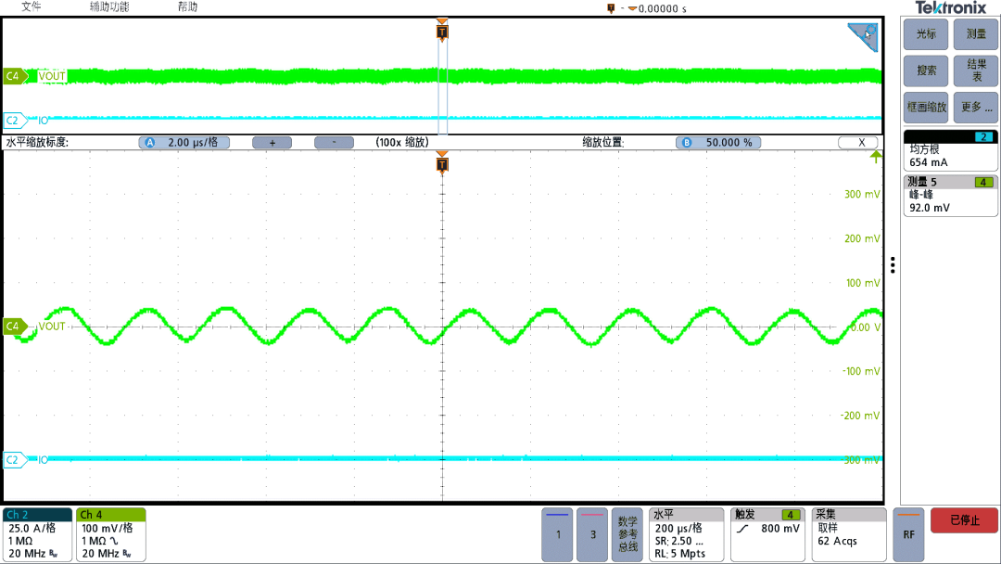Click the trigger position icon at top

(611, 8)
